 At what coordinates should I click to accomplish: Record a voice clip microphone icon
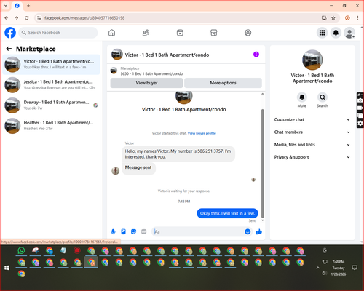113,231
